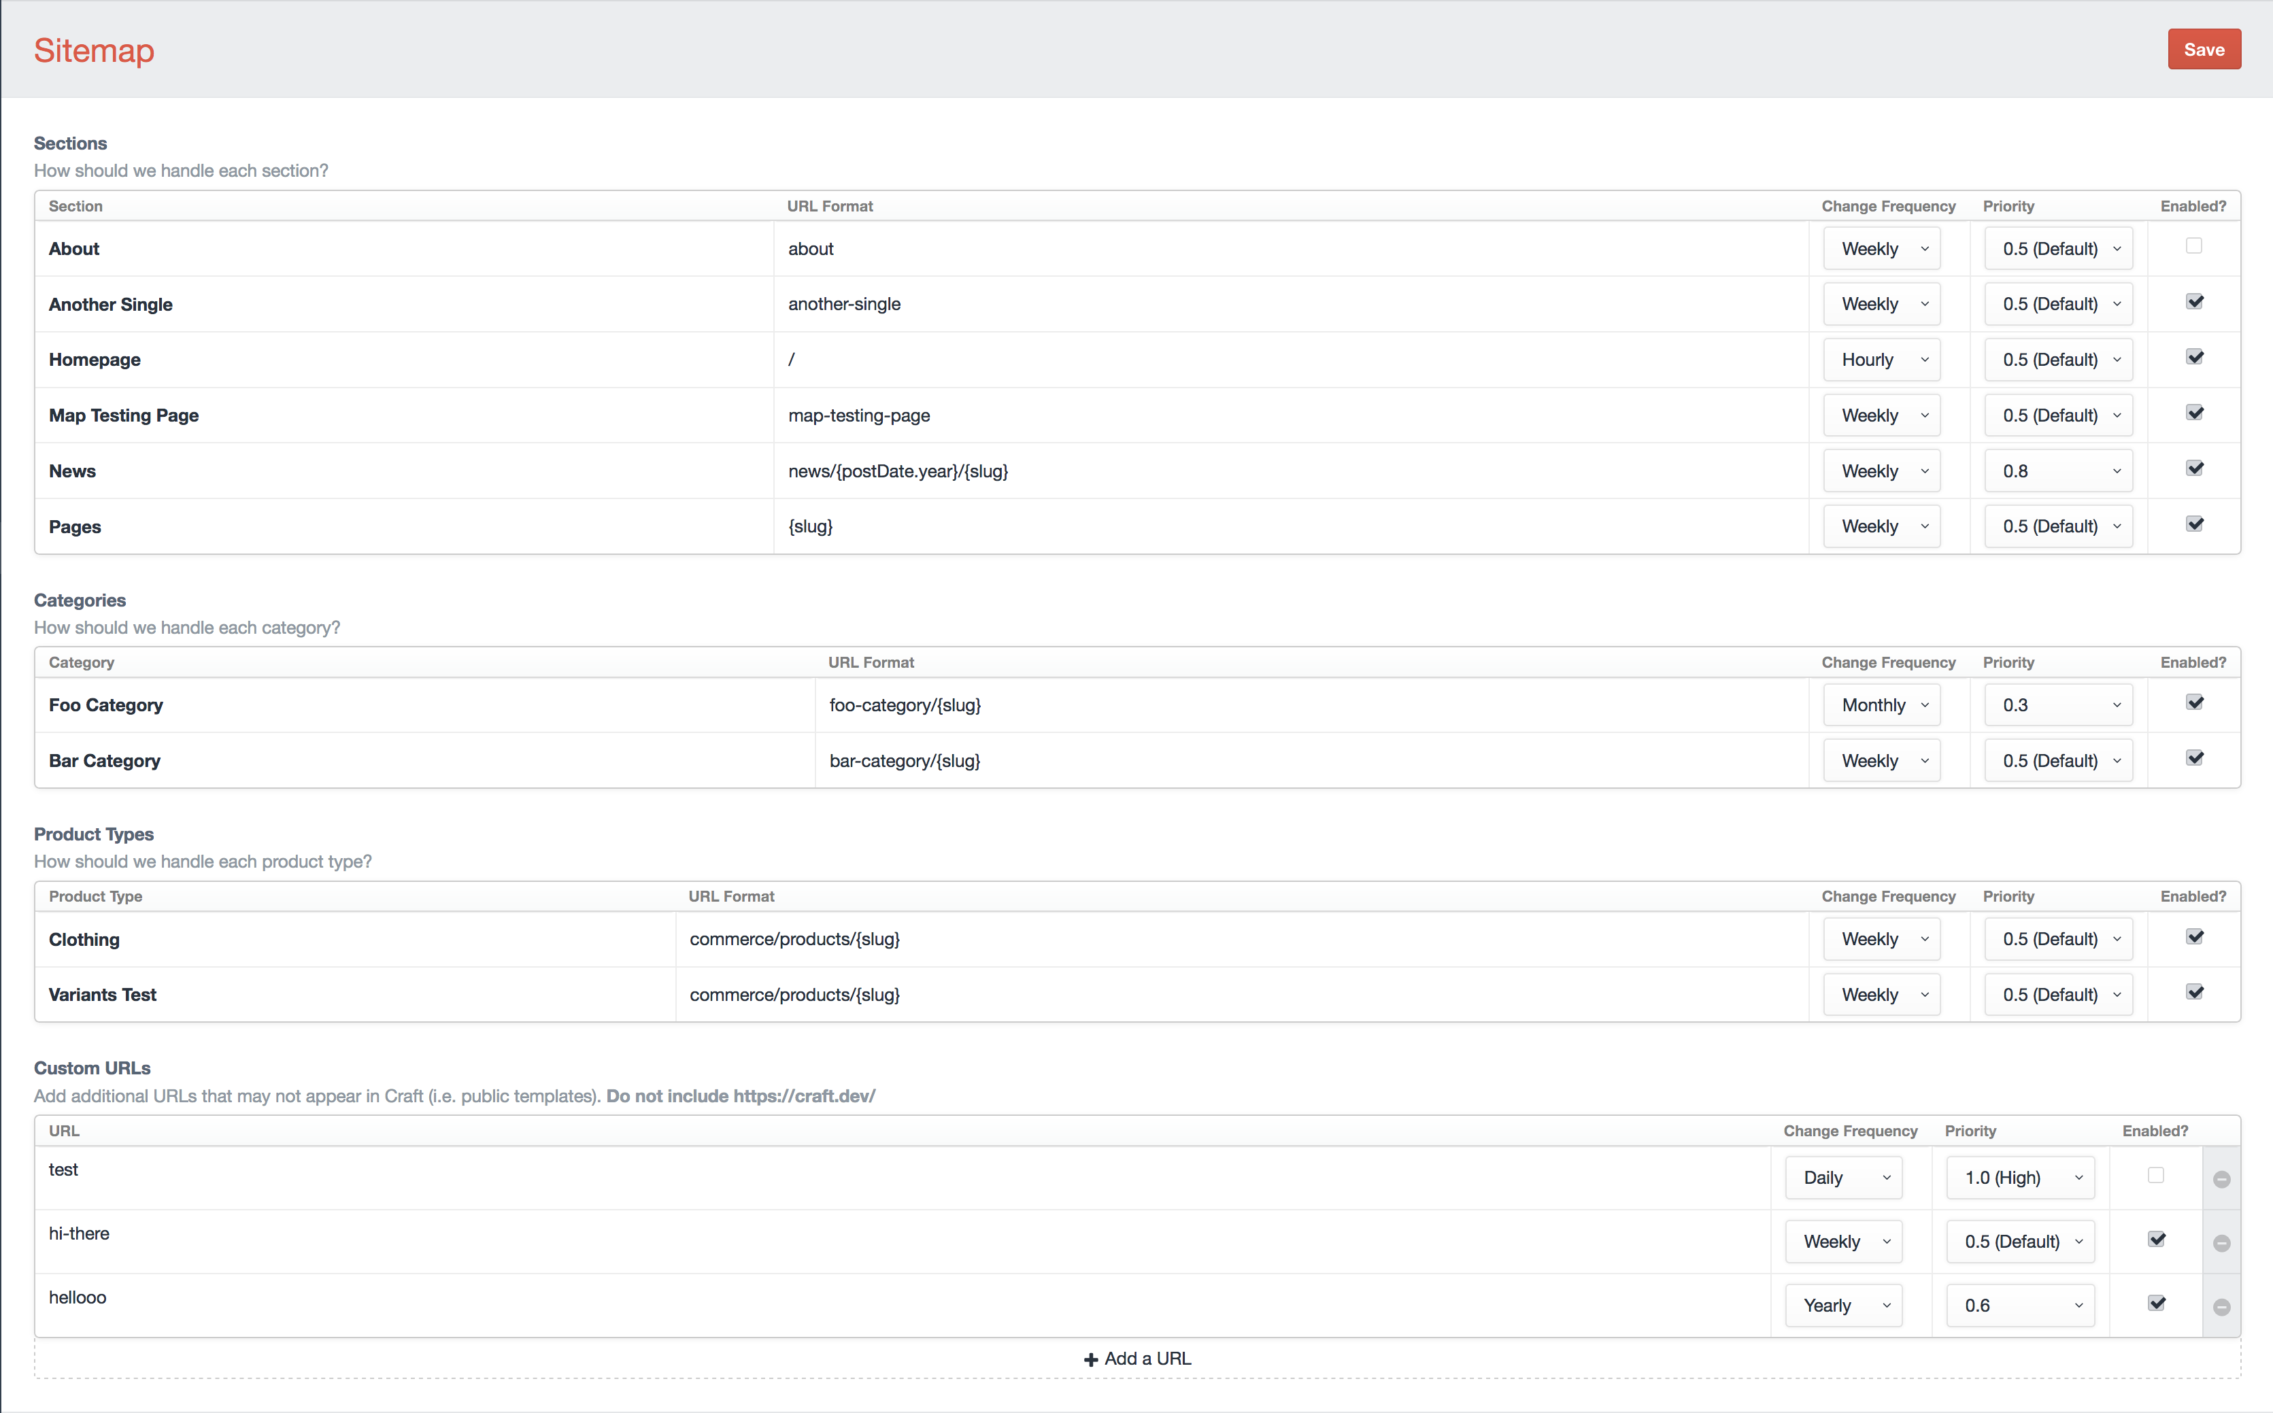This screenshot has height=1413, width=2273.
Task: Open Bar Category priority dropdown
Action: click(x=2057, y=761)
